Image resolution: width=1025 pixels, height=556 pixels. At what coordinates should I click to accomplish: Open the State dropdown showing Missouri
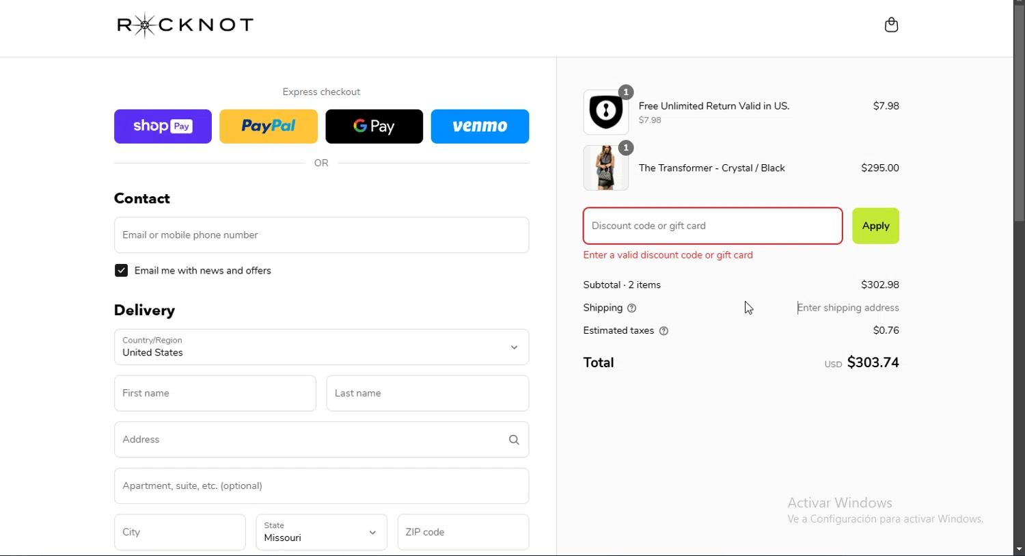pyautogui.click(x=321, y=532)
